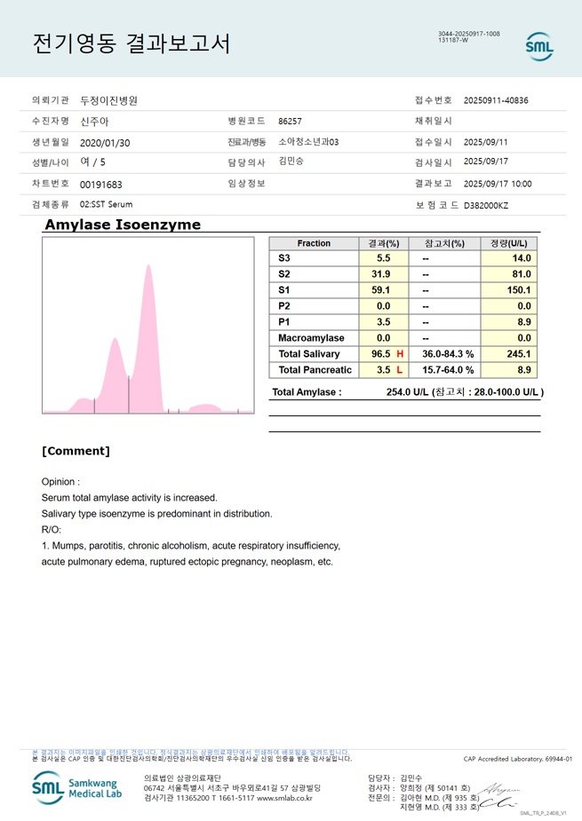Click the Samkwang Medical Lab footer logo
The width and height of the screenshot is (582, 821).
77,788
